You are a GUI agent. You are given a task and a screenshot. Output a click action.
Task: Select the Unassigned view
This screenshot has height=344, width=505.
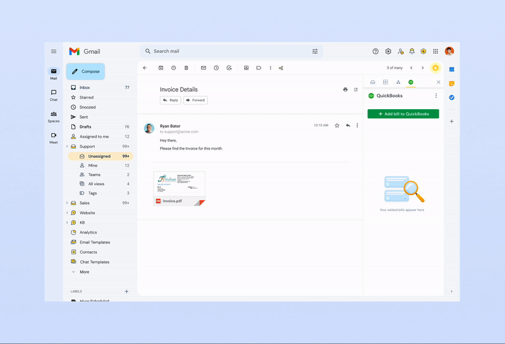point(100,156)
